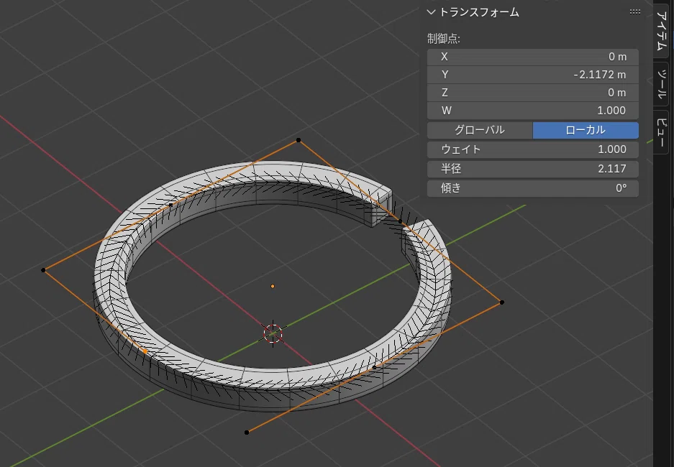Click the 3D cursor crosshair
Screen dimensions: 674x467
(273, 333)
